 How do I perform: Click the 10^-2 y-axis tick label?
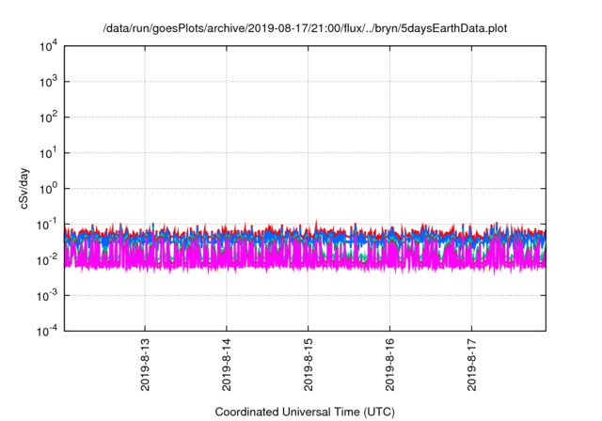pyautogui.click(x=47, y=260)
